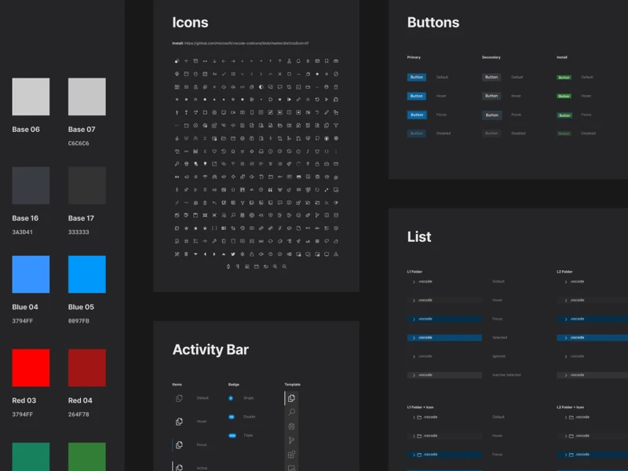628x471 pixels.
Task: Click the briefcase icon in the first row
Action: pos(336,61)
